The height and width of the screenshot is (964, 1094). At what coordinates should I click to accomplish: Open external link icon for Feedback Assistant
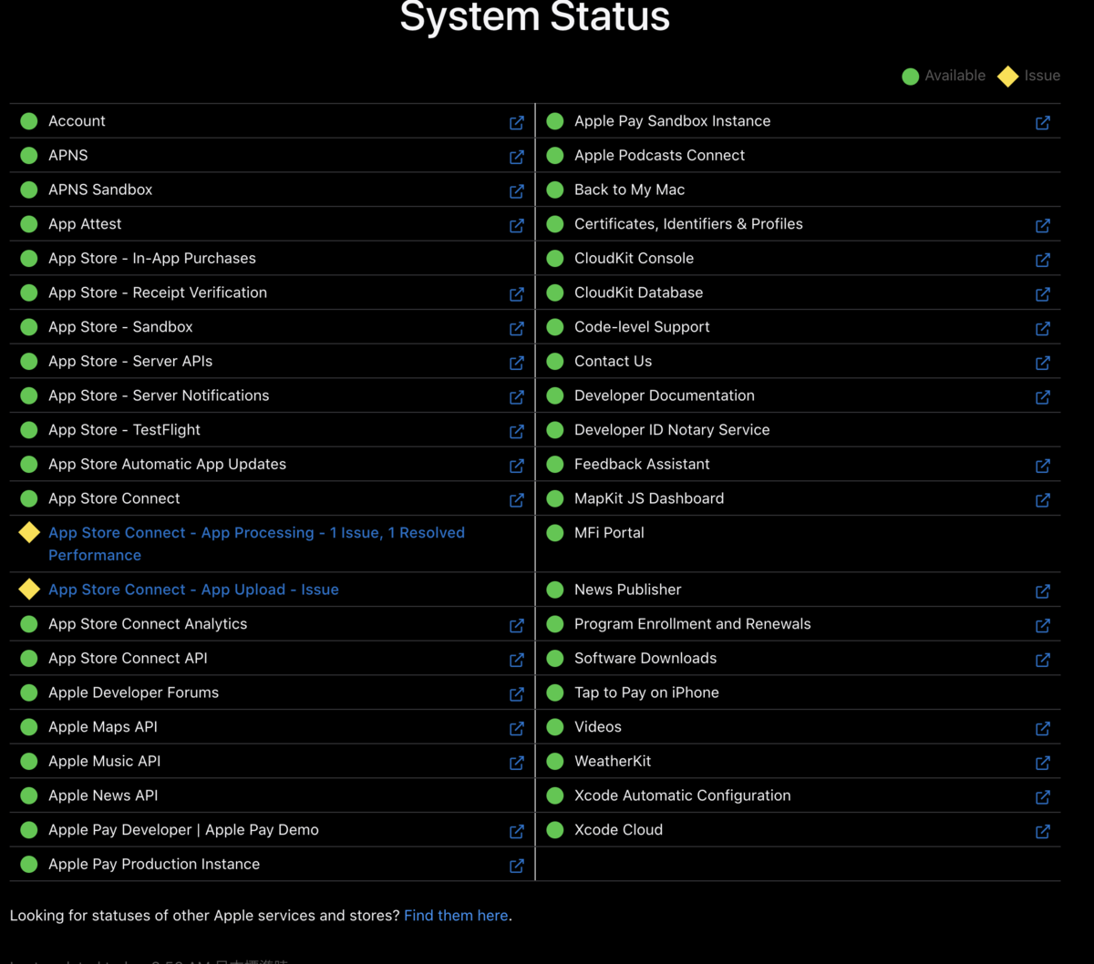1043,466
